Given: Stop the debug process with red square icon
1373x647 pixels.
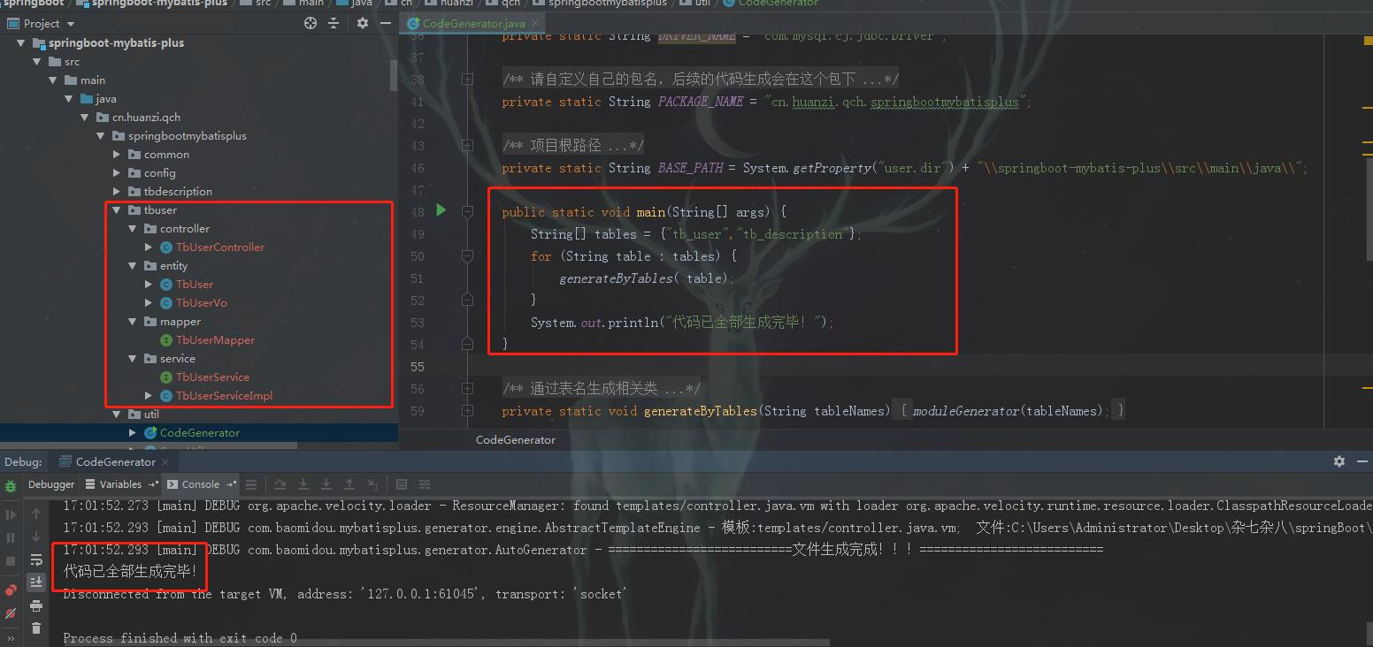Looking at the screenshot, I should click(11, 562).
